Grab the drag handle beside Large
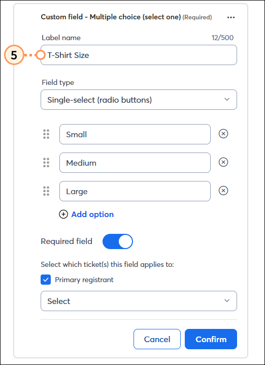The image size is (265, 365). [x=46, y=191]
